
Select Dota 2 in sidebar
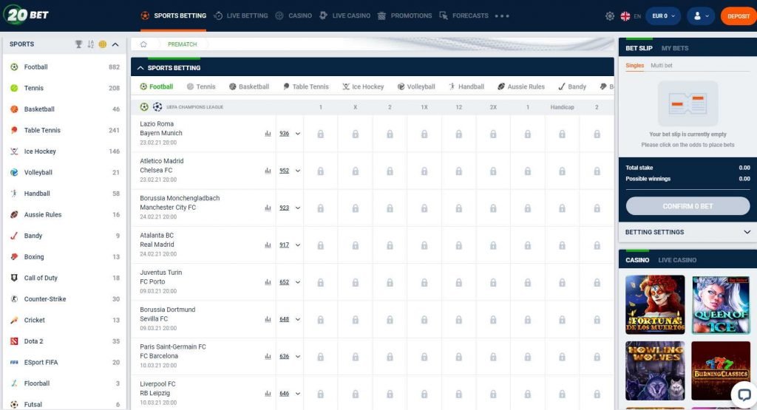pos(64,341)
